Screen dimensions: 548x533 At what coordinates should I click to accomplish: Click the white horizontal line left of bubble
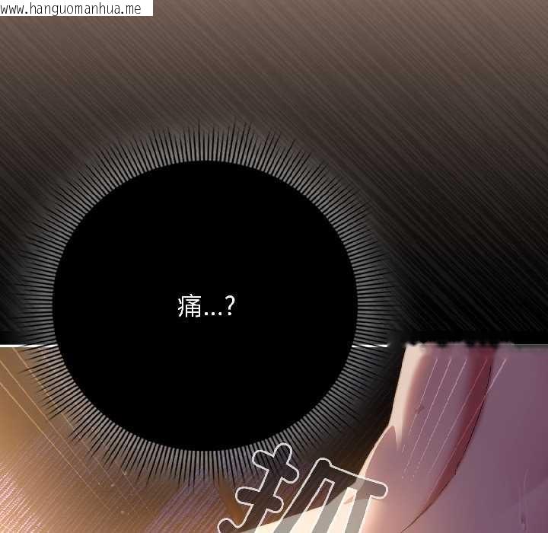[27, 345]
